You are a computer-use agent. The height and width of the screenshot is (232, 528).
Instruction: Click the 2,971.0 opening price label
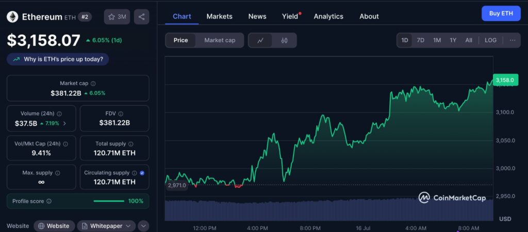(176, 185)
